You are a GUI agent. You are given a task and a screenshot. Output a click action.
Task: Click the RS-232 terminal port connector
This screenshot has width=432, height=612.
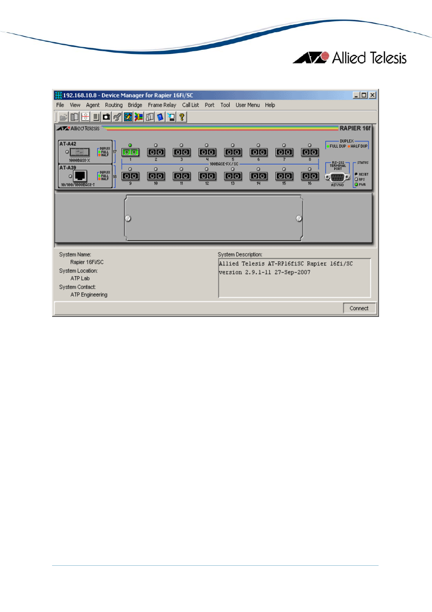pyautogui.click(x=337, y=177)
